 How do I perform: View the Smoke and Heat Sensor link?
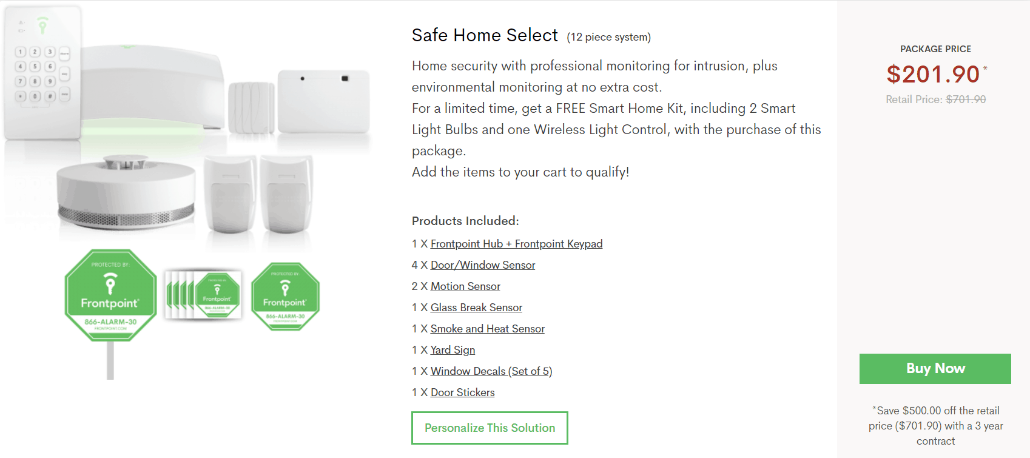(x=487, y=329)
